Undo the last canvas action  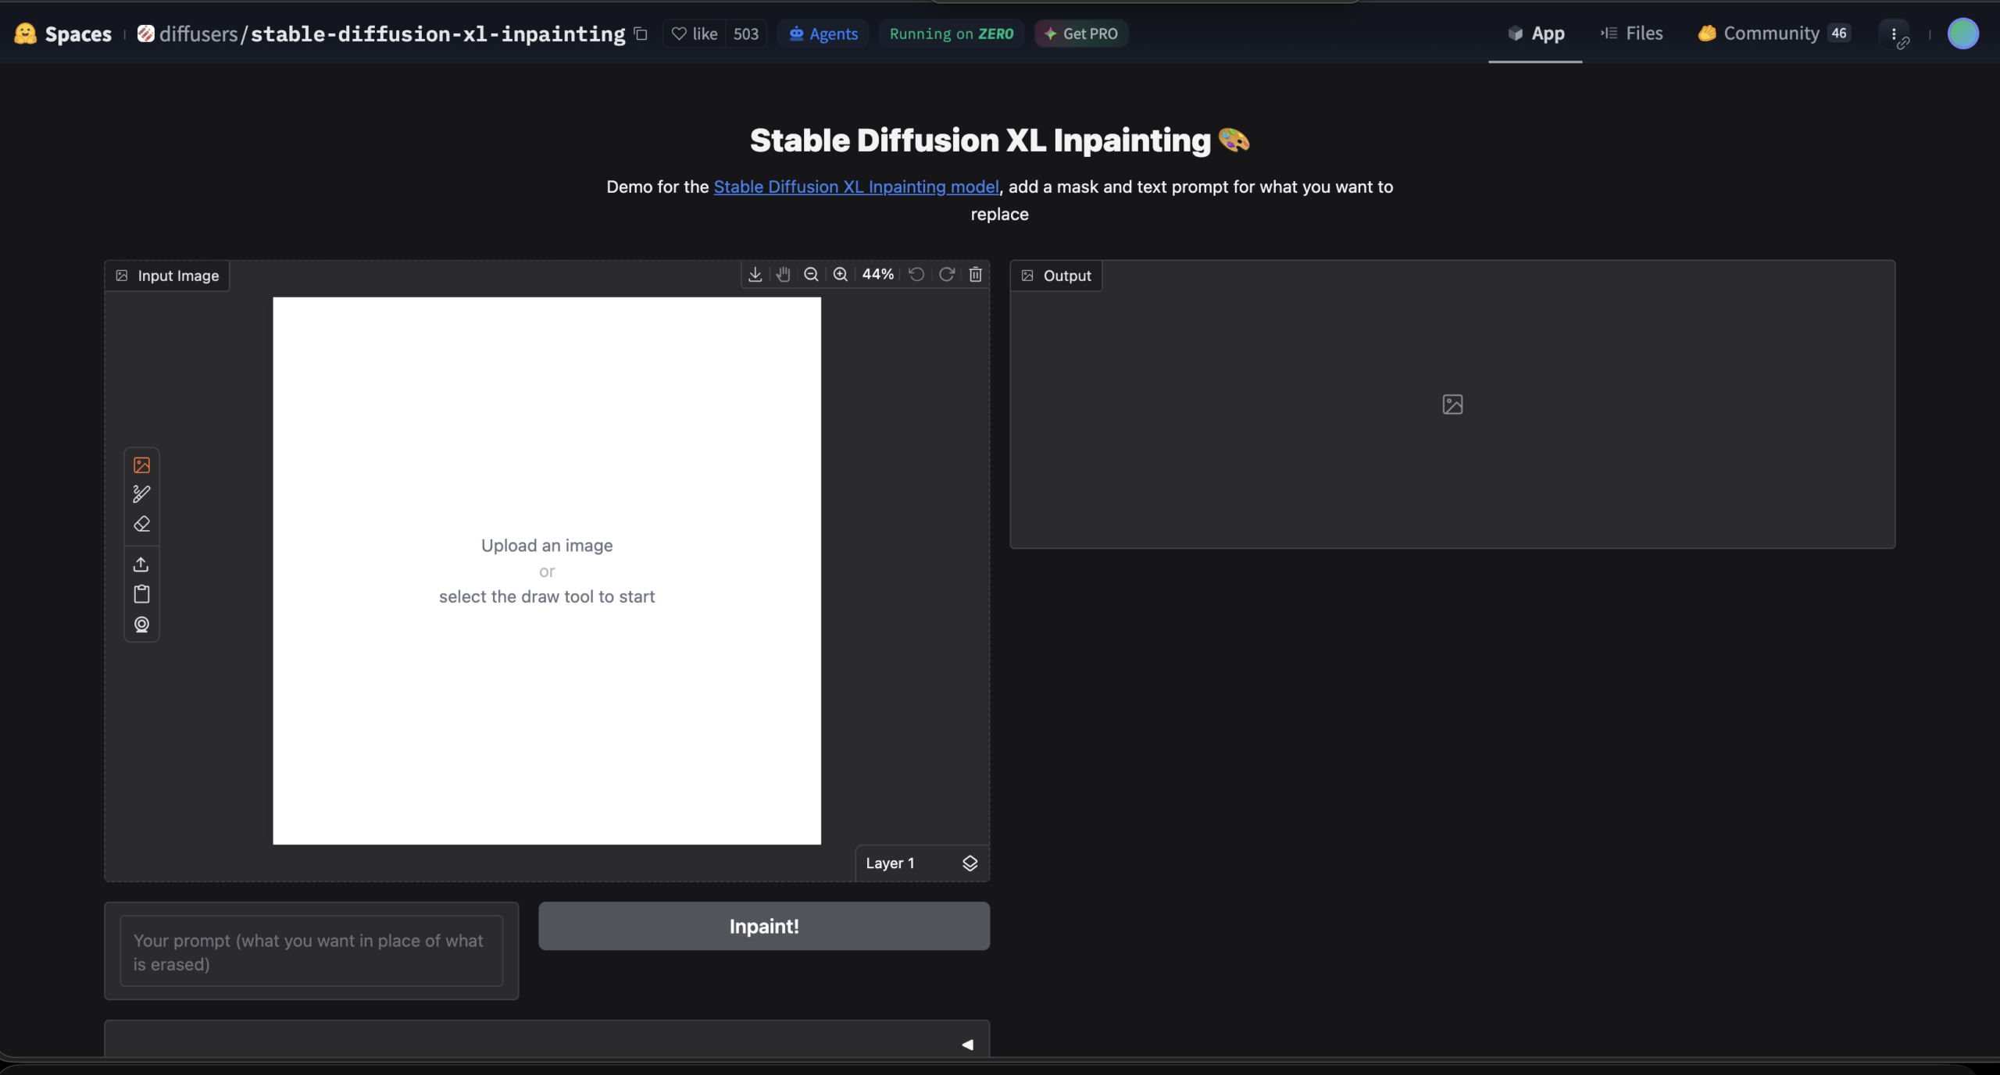[x=916, y=274]
